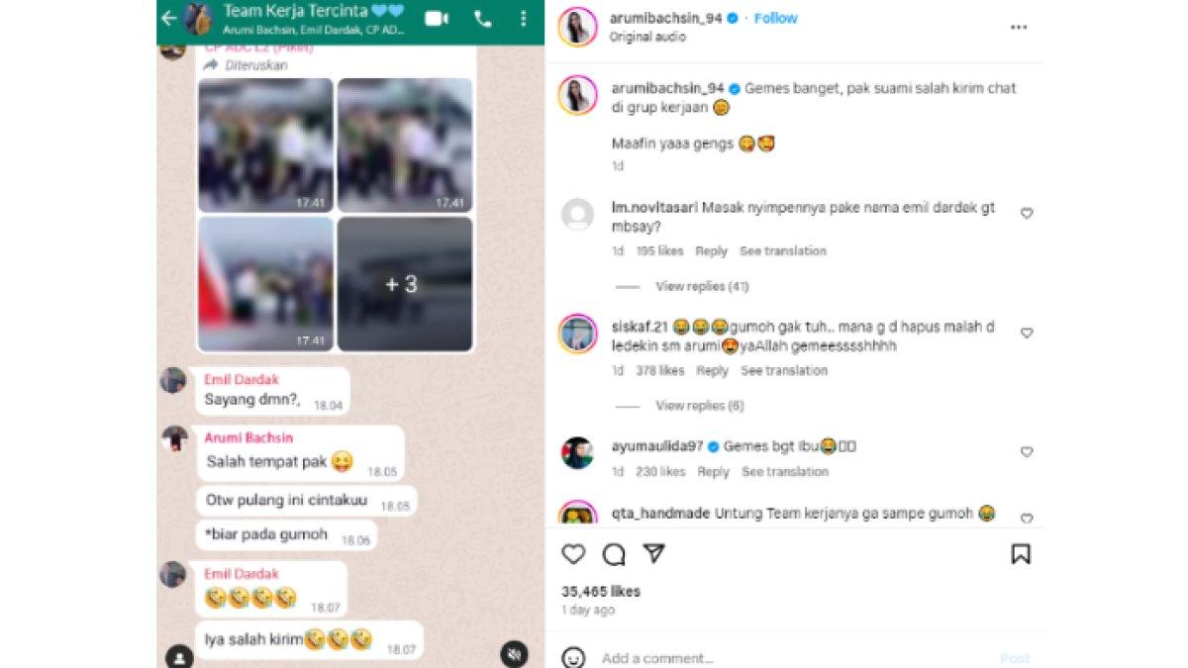Screen dimensions: 1188x668
Task: Open the three-dot chat options menu
Action: pos(523,18)
